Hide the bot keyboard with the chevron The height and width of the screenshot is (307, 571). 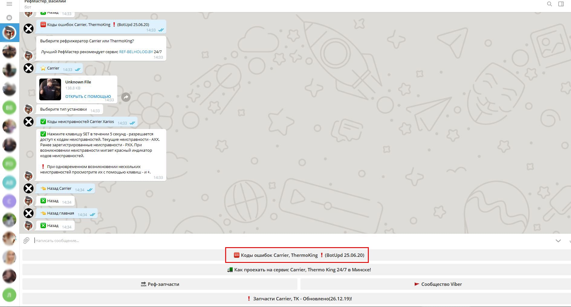pos(558,241)
